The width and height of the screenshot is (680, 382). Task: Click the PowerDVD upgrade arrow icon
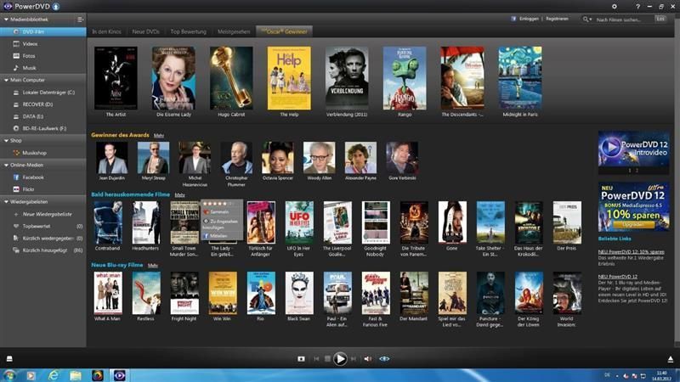[x=56, y=6]
